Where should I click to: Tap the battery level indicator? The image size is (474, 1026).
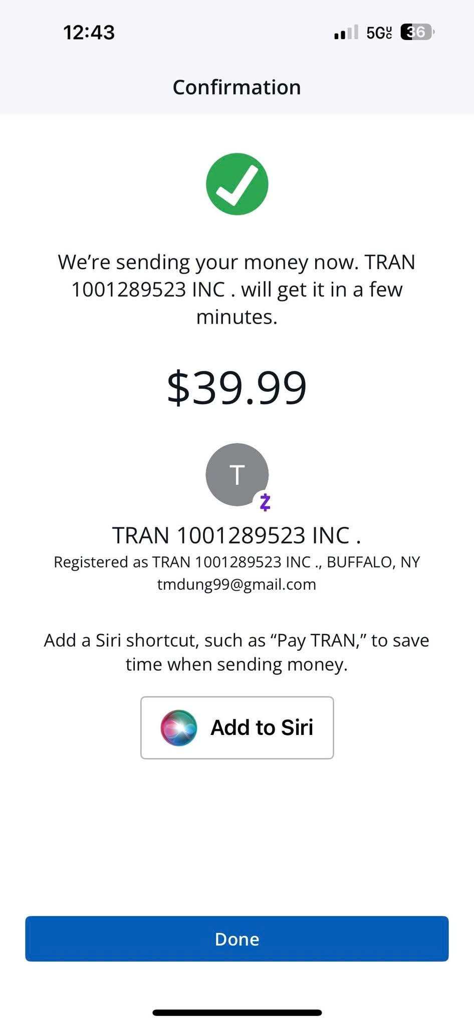pyautogui.click(x=417, y=32)
